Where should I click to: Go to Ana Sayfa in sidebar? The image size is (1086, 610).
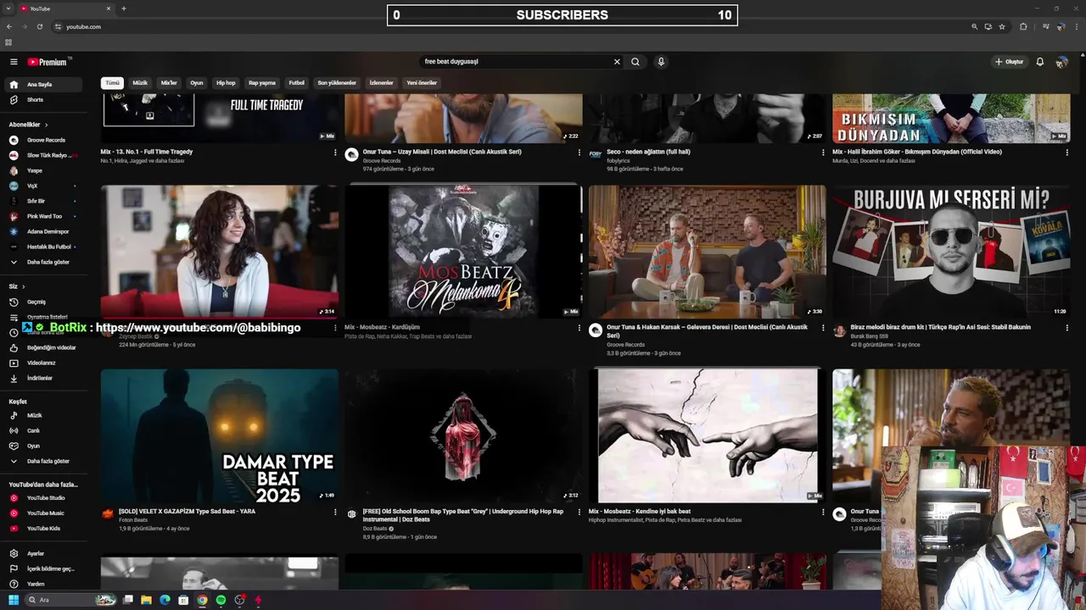click(x=44, y=85)
